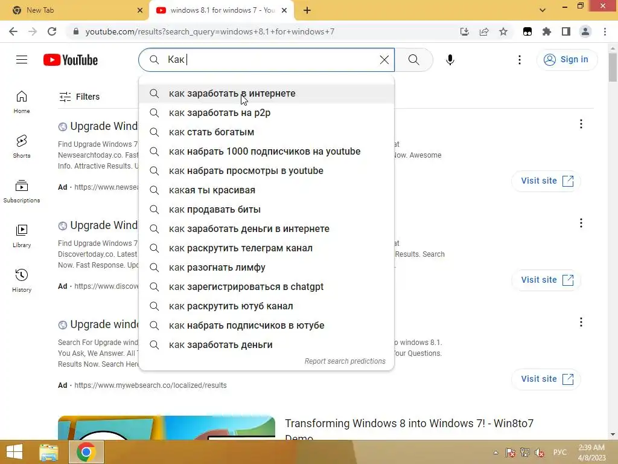Open Chrome tab search chevron
Viewport: 618px width, 464px height.
[x=543, y=10]
